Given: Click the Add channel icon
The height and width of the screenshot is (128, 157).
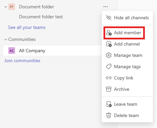Looking at the screenshot, I should (x=109, y=44).
